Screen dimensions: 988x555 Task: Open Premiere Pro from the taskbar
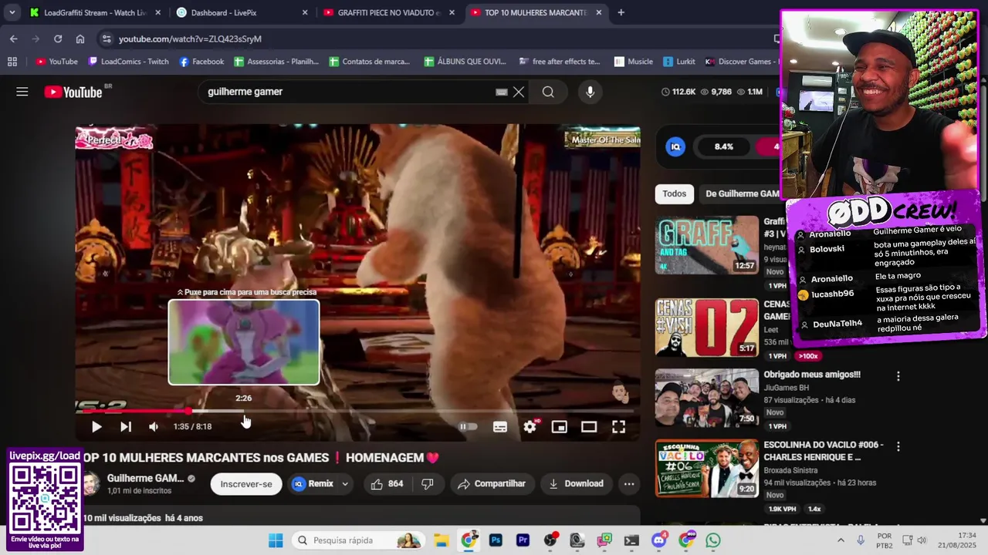coord(523,540)
